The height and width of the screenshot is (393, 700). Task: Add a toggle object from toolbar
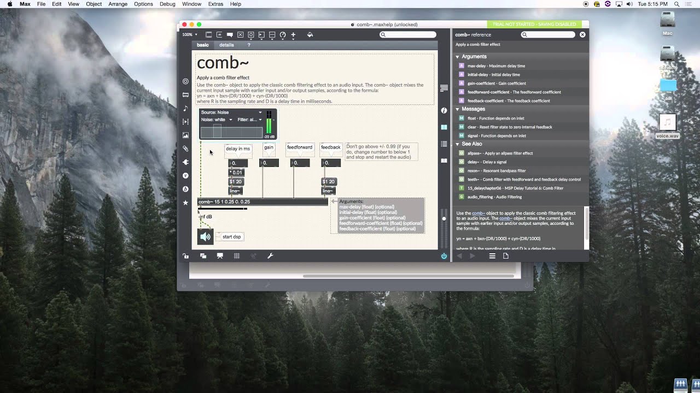[x=240, y=34]
